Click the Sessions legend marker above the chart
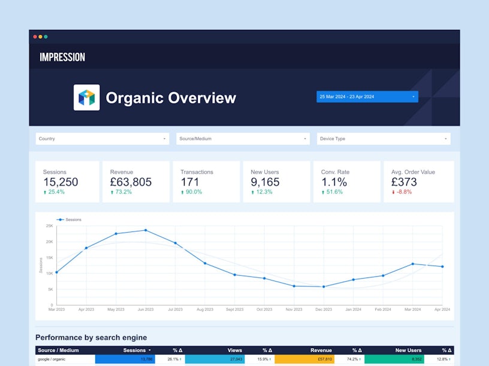 coord(60,219)
